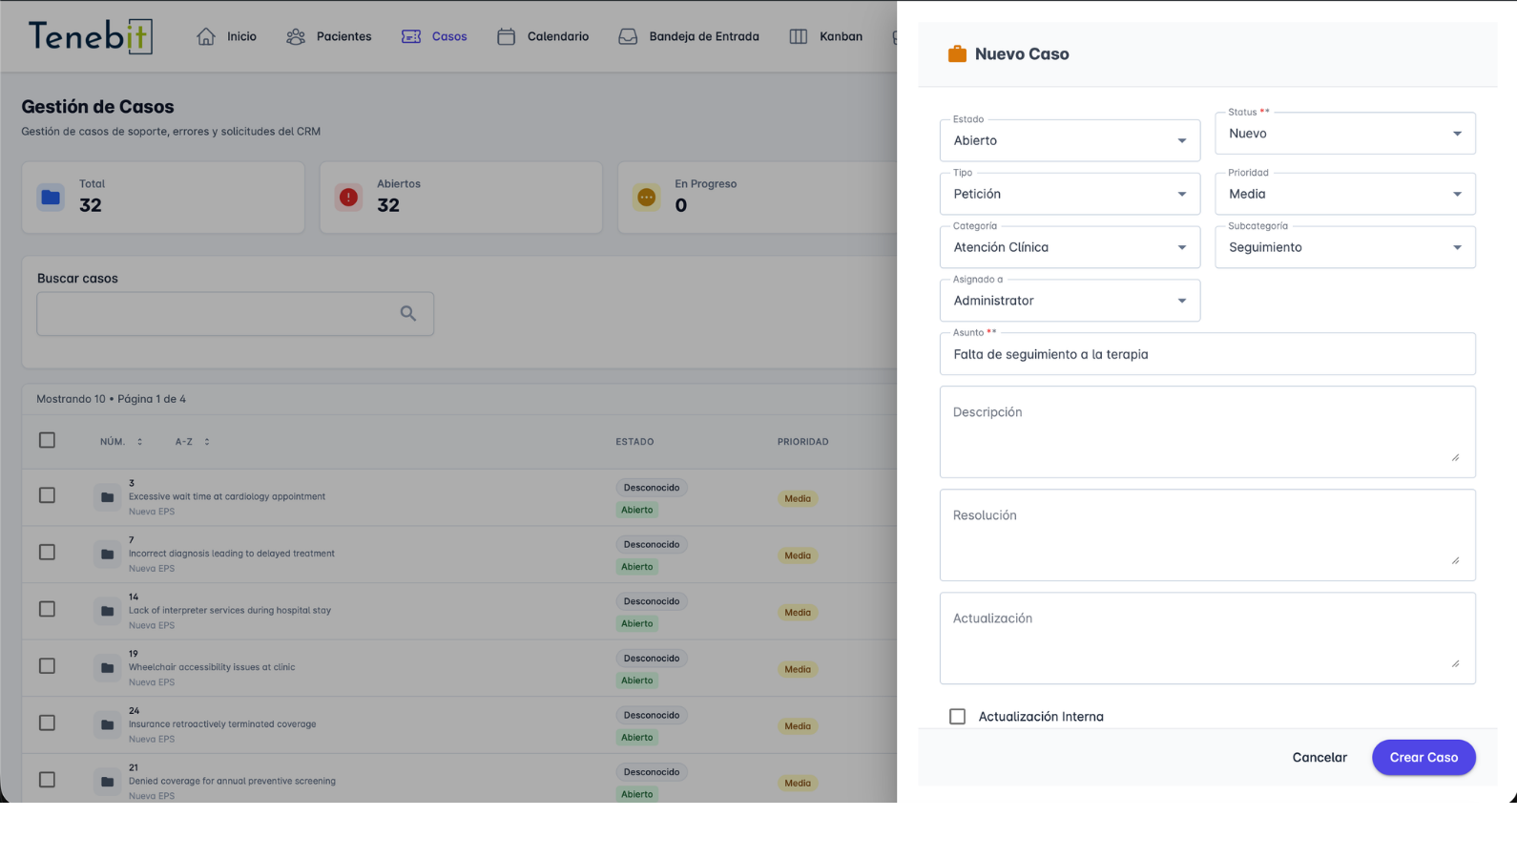Viewport: 1517px width, 859px height.
Task: Click the blue folder icon in Total card
Action: 51,198
